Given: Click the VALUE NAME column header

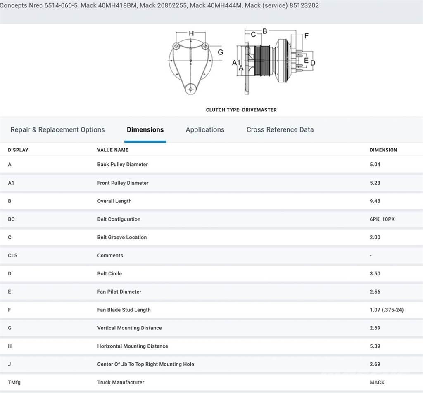Looking at the screenshot, I should tap(113, 150).
